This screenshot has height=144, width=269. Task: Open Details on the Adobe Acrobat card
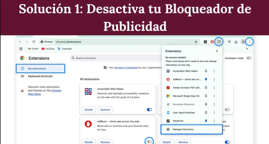click(167, 142)
